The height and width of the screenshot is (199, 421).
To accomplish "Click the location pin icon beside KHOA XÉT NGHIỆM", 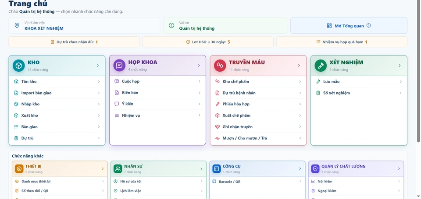I will (x=17, y=25).
